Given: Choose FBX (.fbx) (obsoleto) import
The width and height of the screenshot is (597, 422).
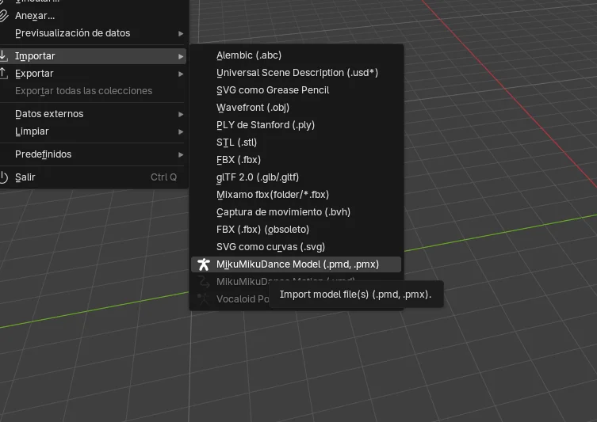Looking at the screenshot, I should pos(297,230).
